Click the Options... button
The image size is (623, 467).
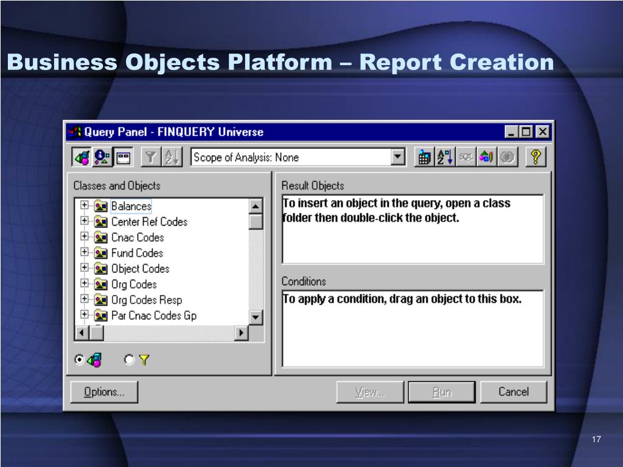[104, 392]
